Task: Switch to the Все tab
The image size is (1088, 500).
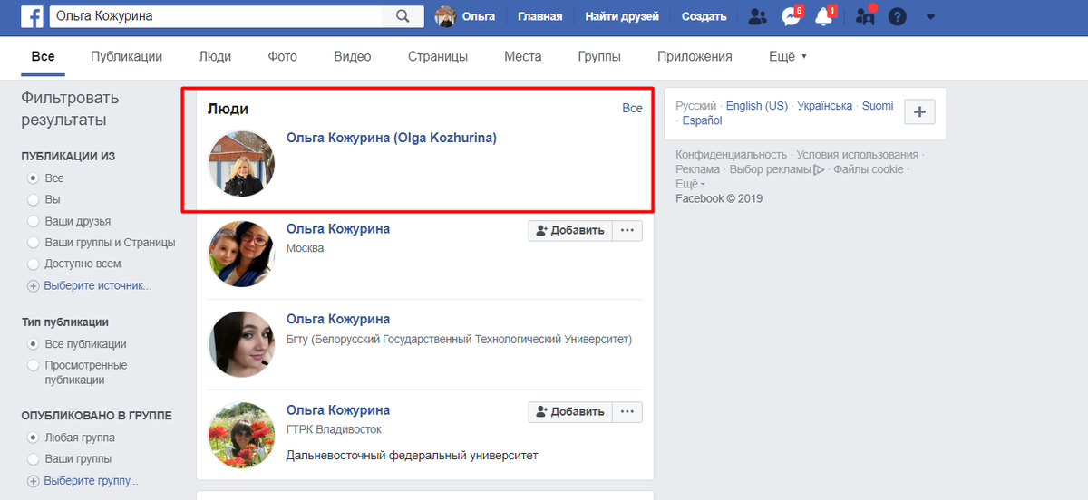Action: (43, 56)
